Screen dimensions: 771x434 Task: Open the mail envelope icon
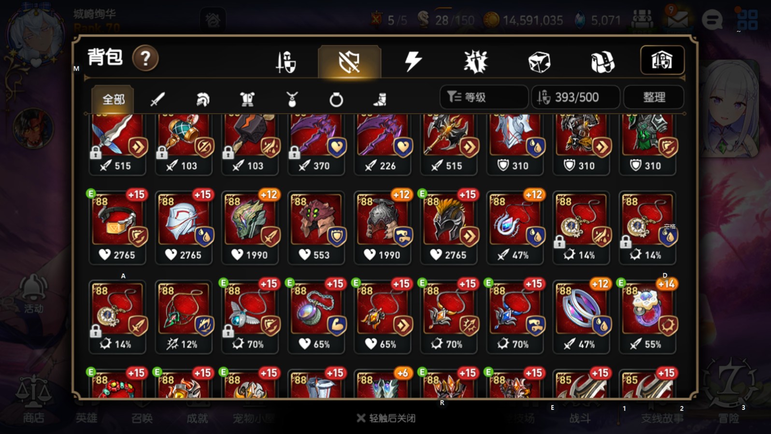coord(677,19)
